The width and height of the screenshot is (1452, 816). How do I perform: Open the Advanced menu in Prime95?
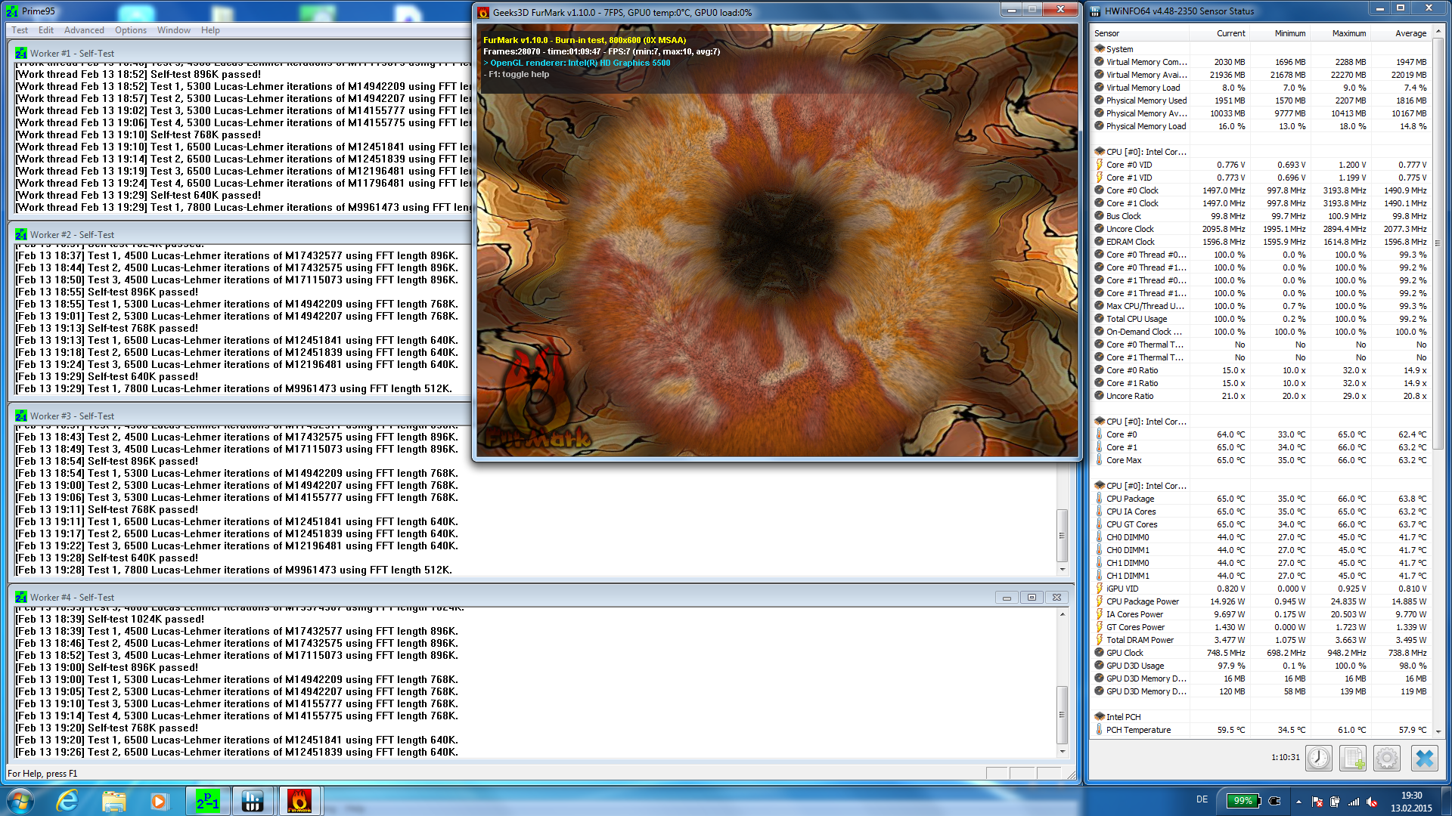pyautogui.click(x=84, y=30)
